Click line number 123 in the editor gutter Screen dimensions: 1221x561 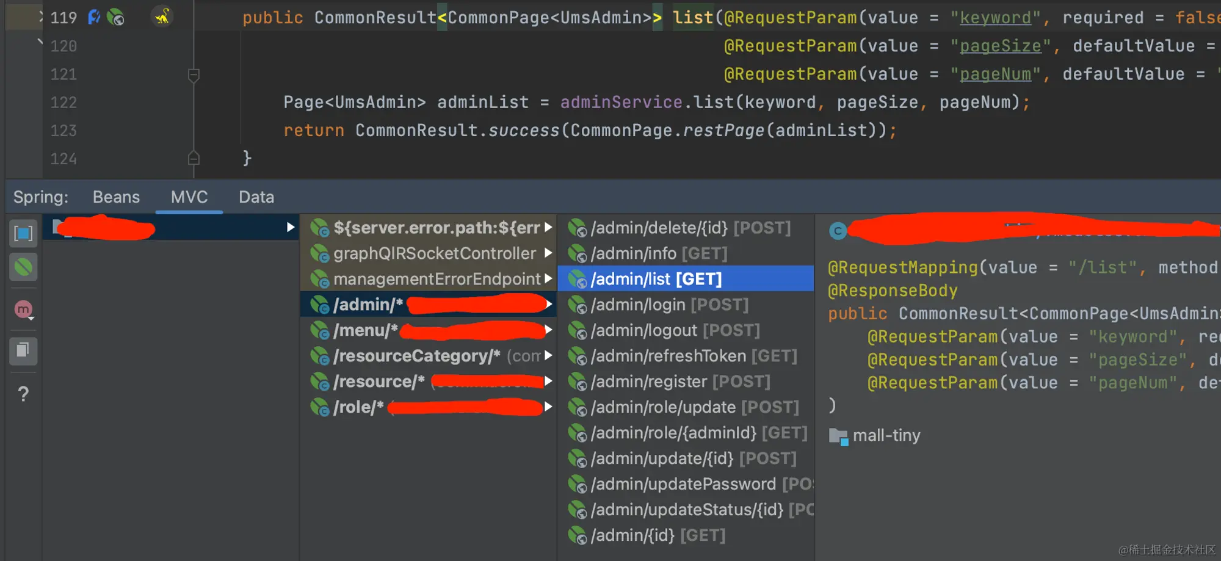pos(63,130)
